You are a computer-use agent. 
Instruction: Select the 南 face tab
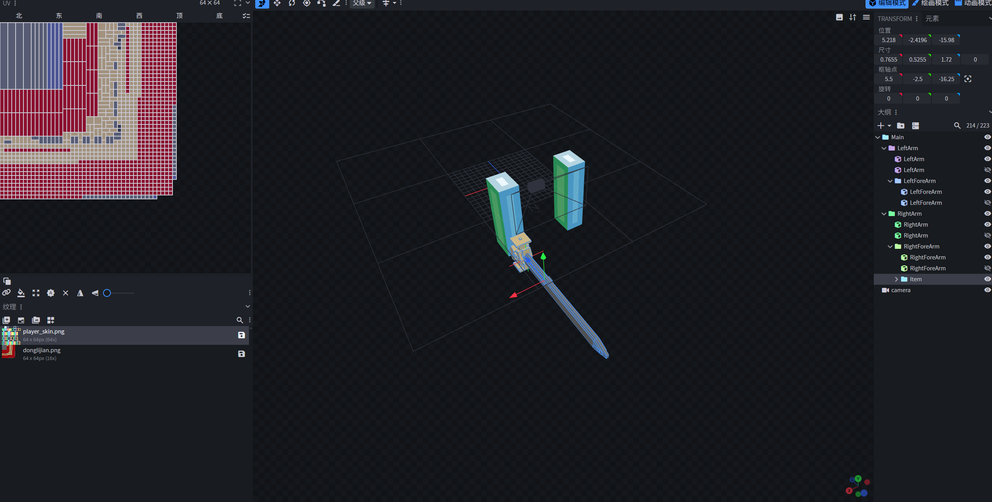pos(99,16)
